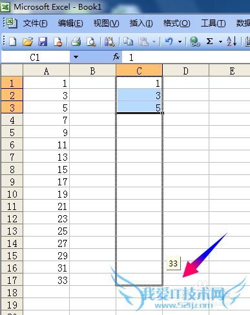Click cell A14 containing 27
Image resolution: width=250 pixels, height=315 pixels.
click(x=47, y=243)
